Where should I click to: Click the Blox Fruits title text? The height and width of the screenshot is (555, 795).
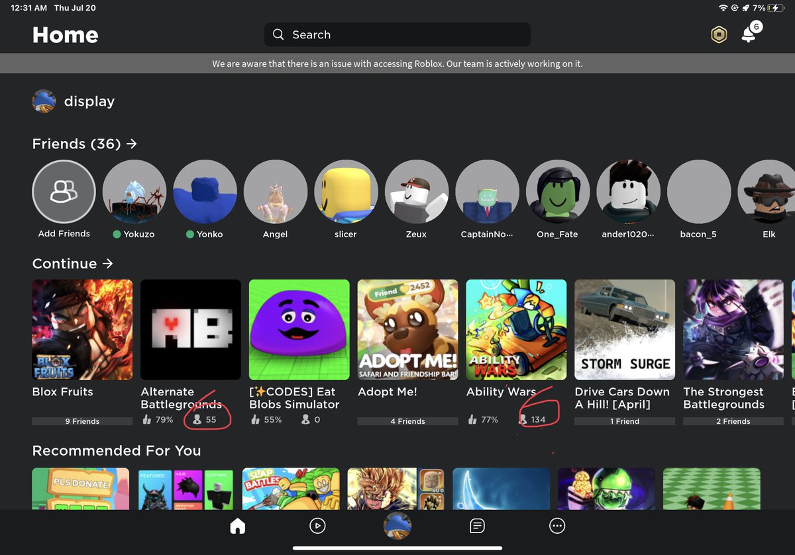coord(63,392)
